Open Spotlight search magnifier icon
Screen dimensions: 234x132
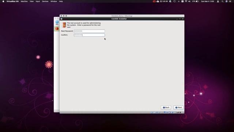[222, 1]
